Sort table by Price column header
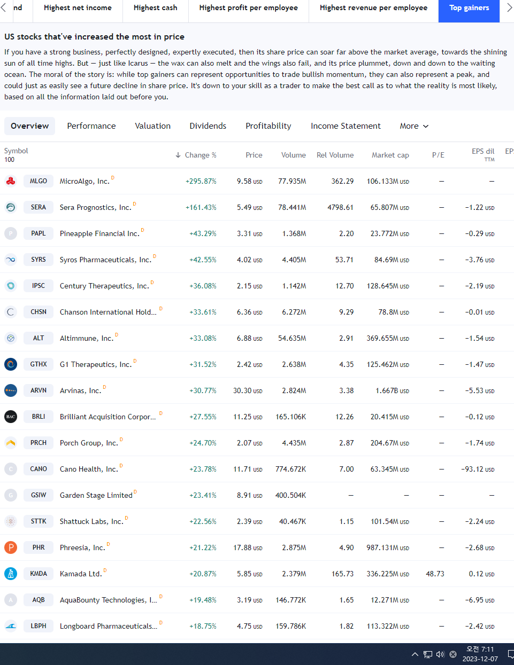 coord(254,155)
